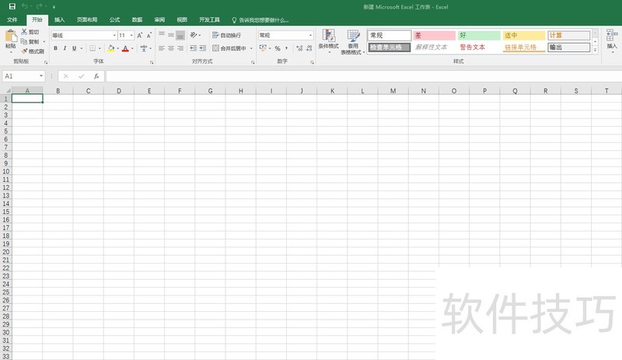Switch to the Data (数据) tab
The width and height of the screenshot is (622, 360).
pyautogui.click(x=138, y=20)
